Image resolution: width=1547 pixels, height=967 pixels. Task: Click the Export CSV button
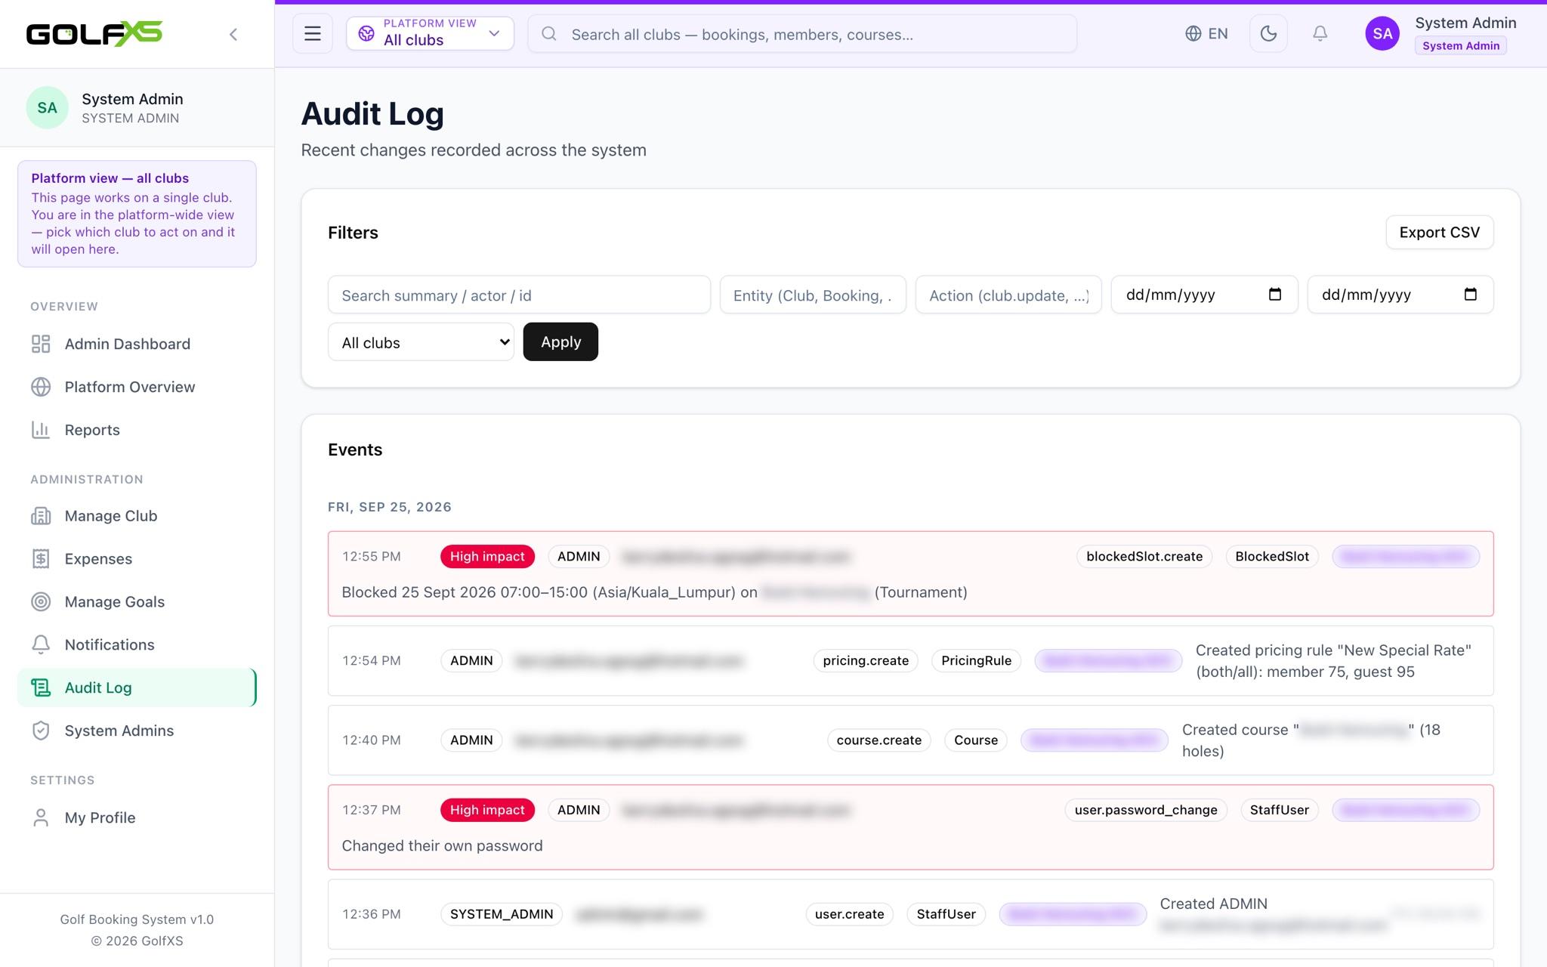click(1439, 232)
